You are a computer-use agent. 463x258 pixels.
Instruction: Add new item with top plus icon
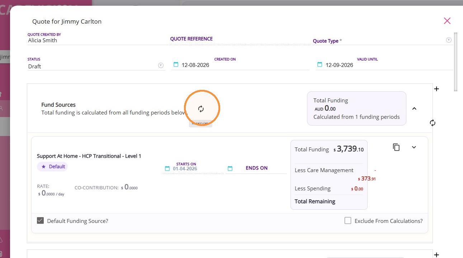point(436,89)
